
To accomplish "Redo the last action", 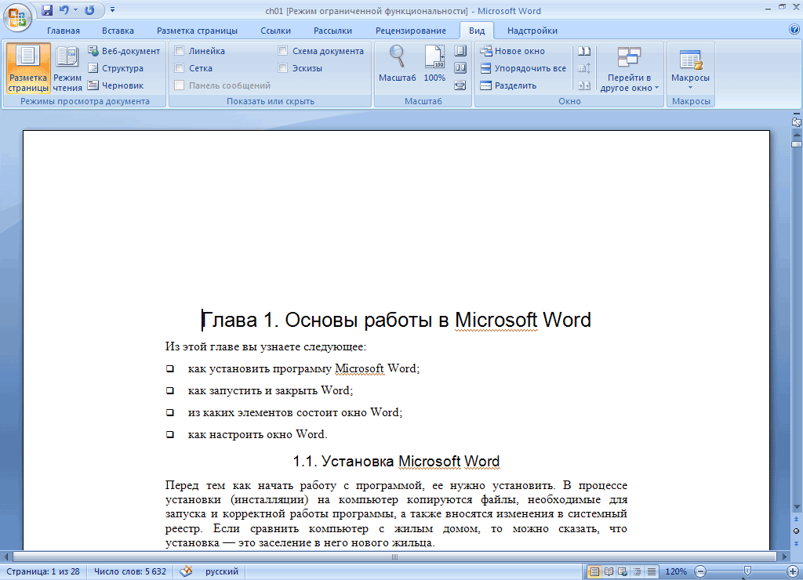I will (x=89, y=9).
